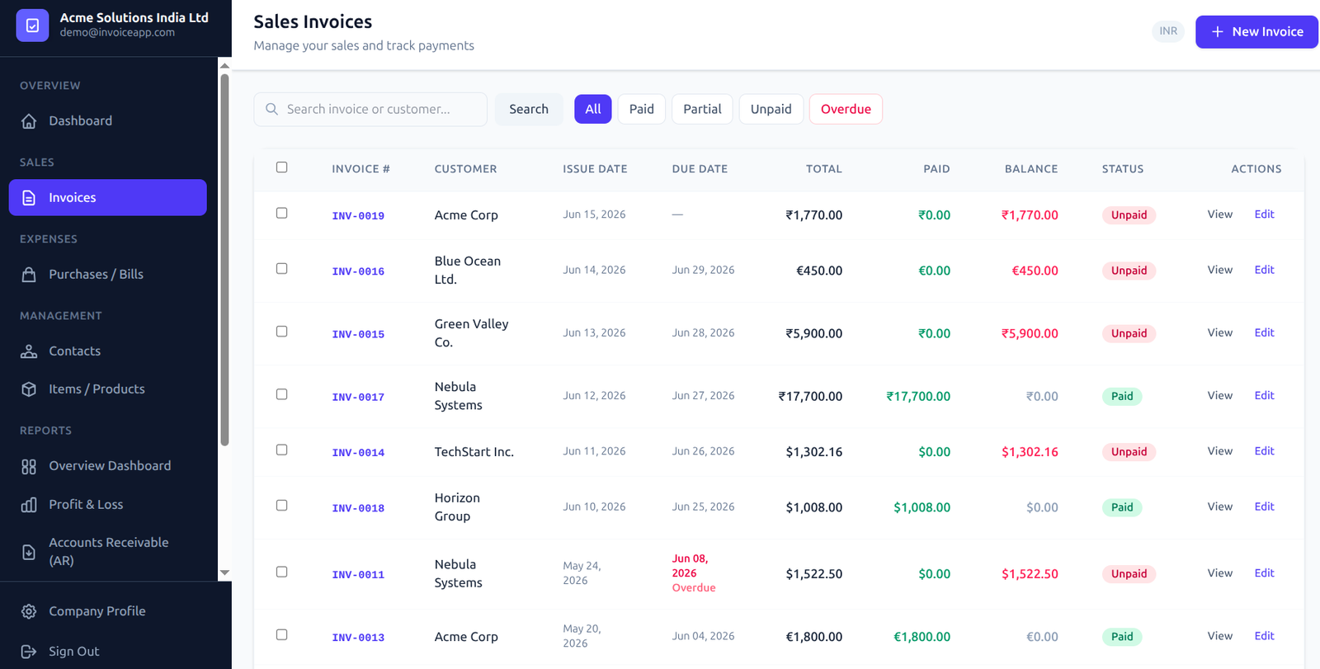Image resolution: width=1320 pixels, height=669 pixels.
Task: Edit Horizon Group invoice INV-0018
Action: pyautogui.click(x=1264, y=506)
